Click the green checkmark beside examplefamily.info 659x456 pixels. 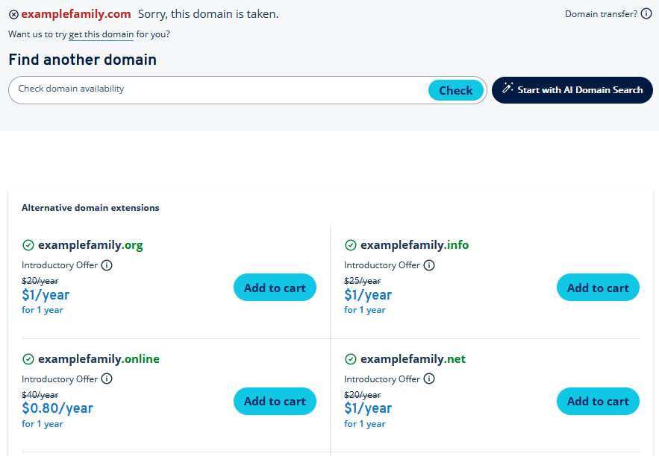pos(351,245)
